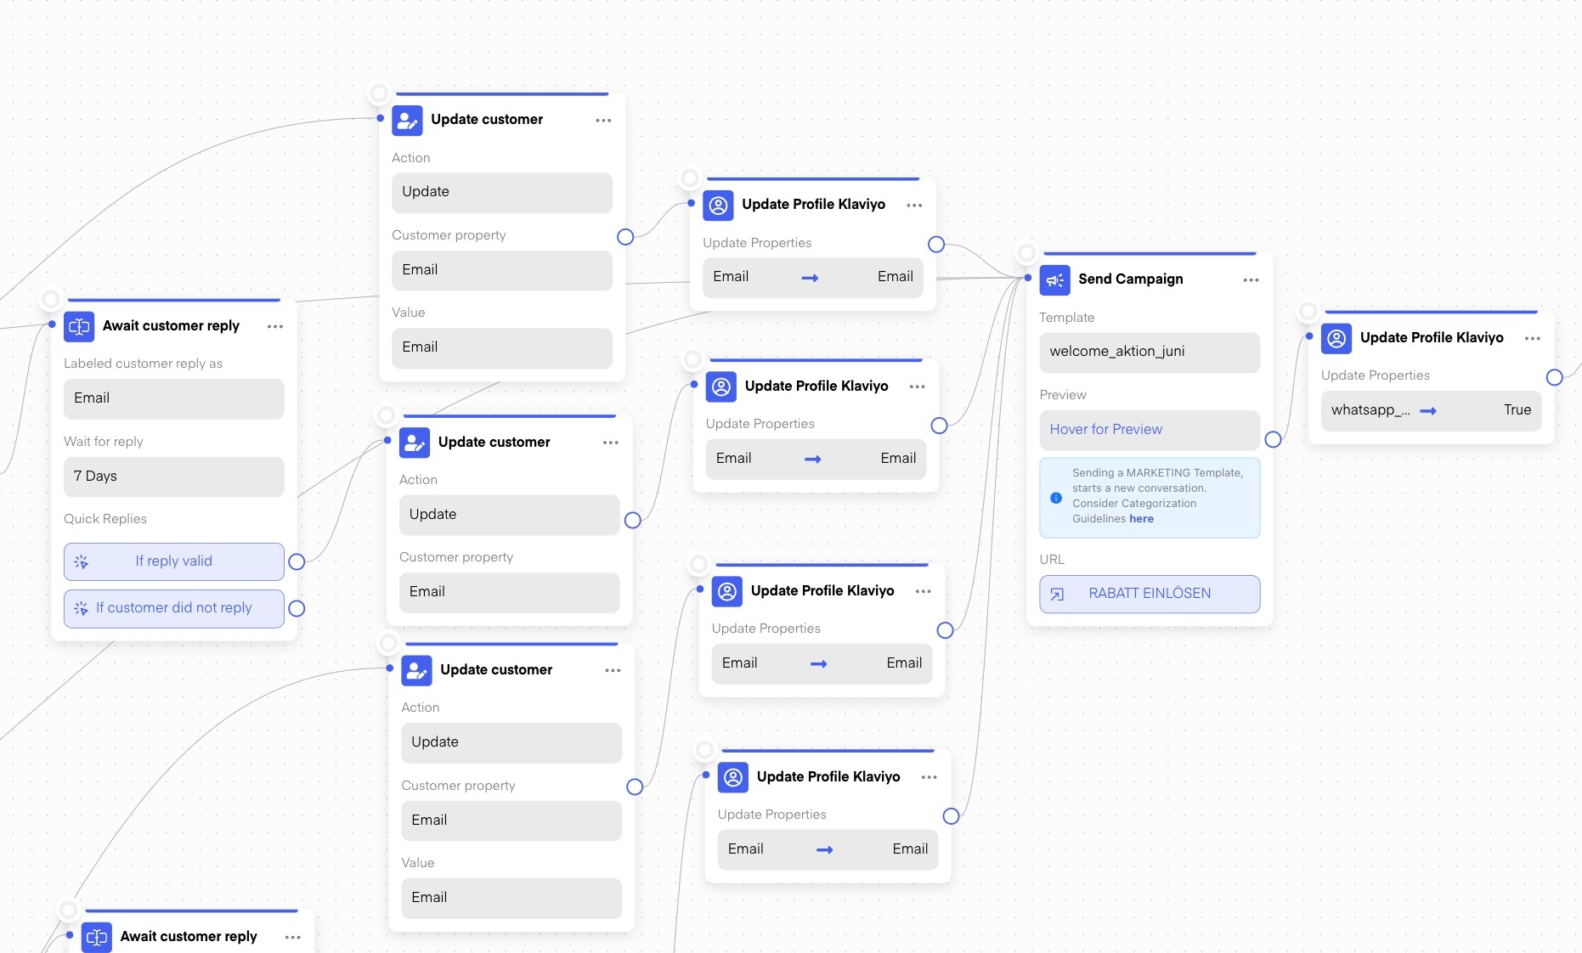Click the RABATT EINLÖSEN URL button
Viewport: 1582px width, 953px height.
point(1149,594)
